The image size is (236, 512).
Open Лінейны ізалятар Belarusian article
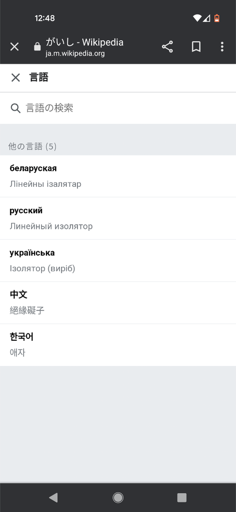point(45,184)
